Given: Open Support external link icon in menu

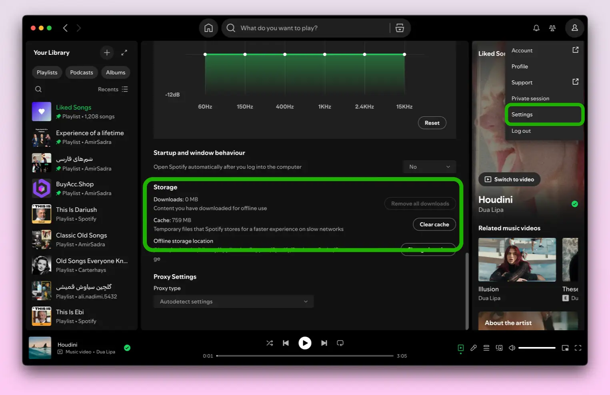Looking at the screenshot, I should click(576, 82).
